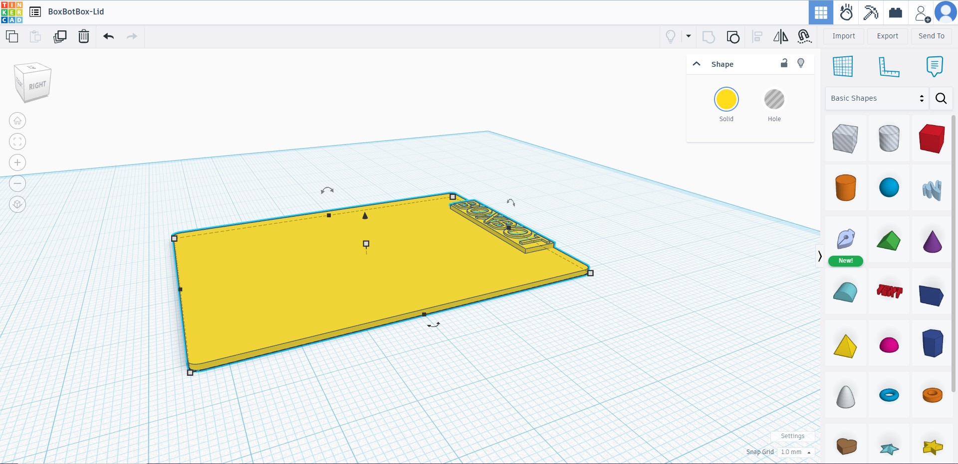Image resolution: width=958 pixels, height=464 pixels.
Task: Click the Home view button
Action: [x=17, y=121]
